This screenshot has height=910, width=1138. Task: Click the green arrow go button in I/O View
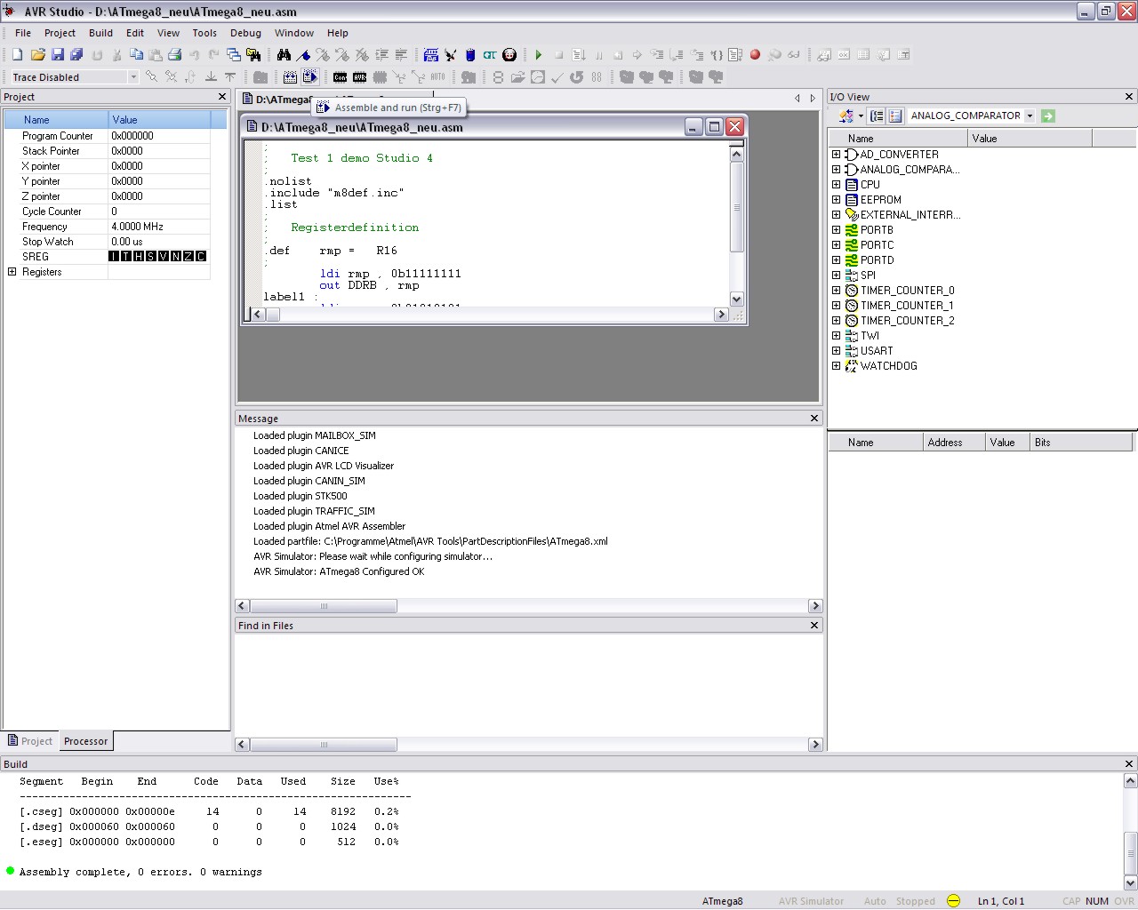1048,116
